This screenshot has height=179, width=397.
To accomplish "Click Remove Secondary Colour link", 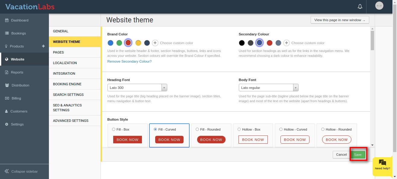I will [130, 61].
